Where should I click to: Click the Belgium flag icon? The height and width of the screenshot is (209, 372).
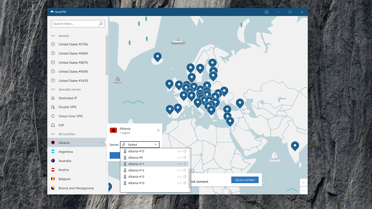click(x=53, y=179)
